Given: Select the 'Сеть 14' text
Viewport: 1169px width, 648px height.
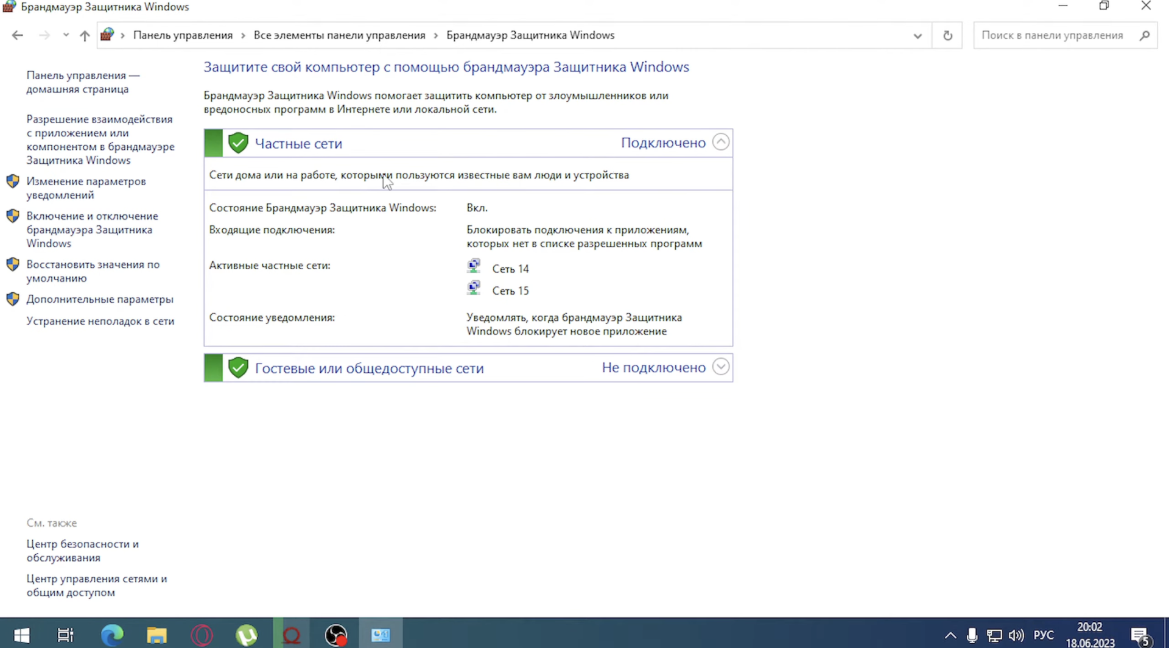Looking at the screenshot, I should point(510,269).
